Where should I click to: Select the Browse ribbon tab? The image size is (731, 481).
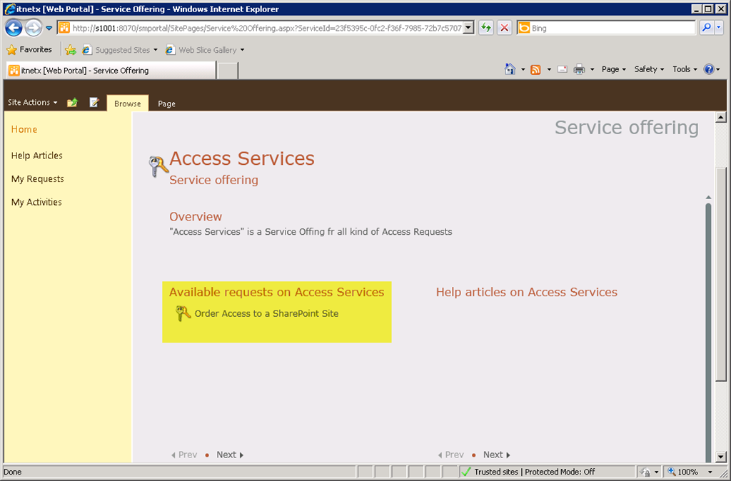click(128, 103)
